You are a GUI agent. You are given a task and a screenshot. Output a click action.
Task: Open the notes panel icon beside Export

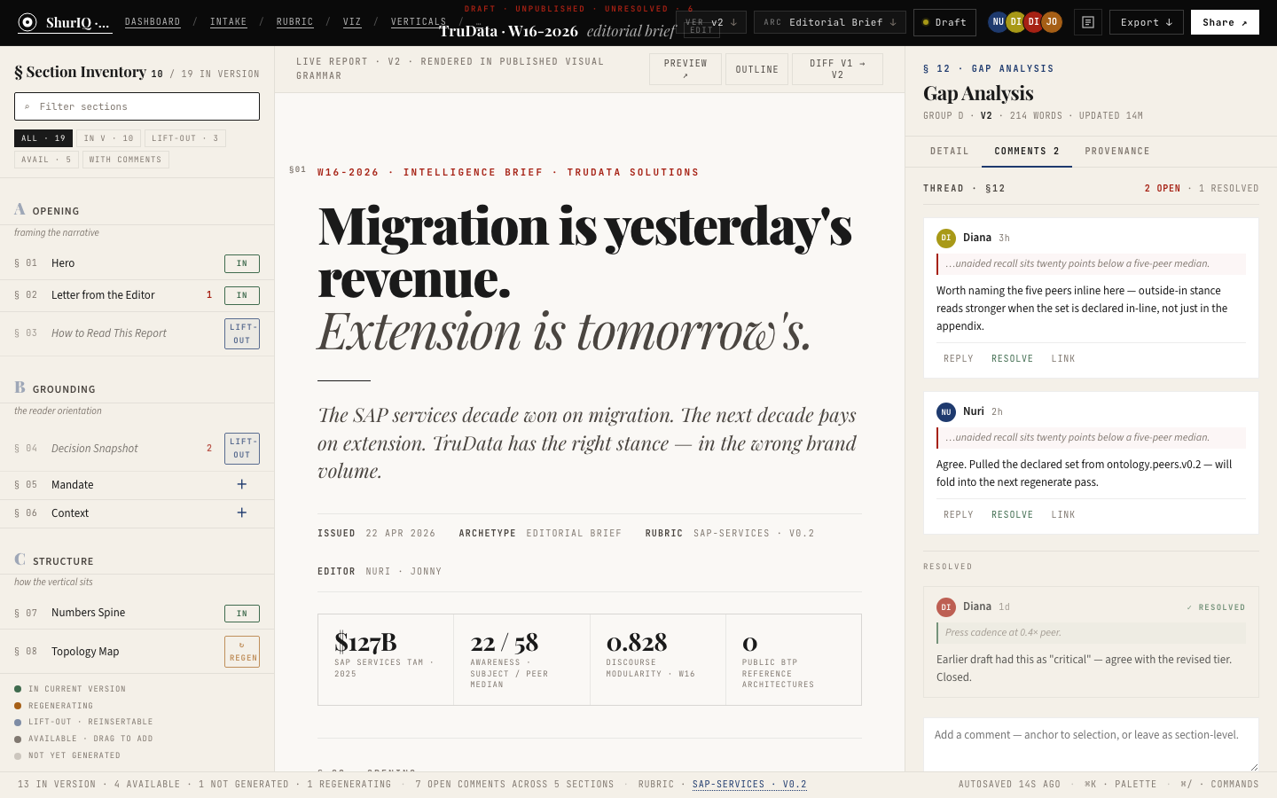tap(1088, 22)
